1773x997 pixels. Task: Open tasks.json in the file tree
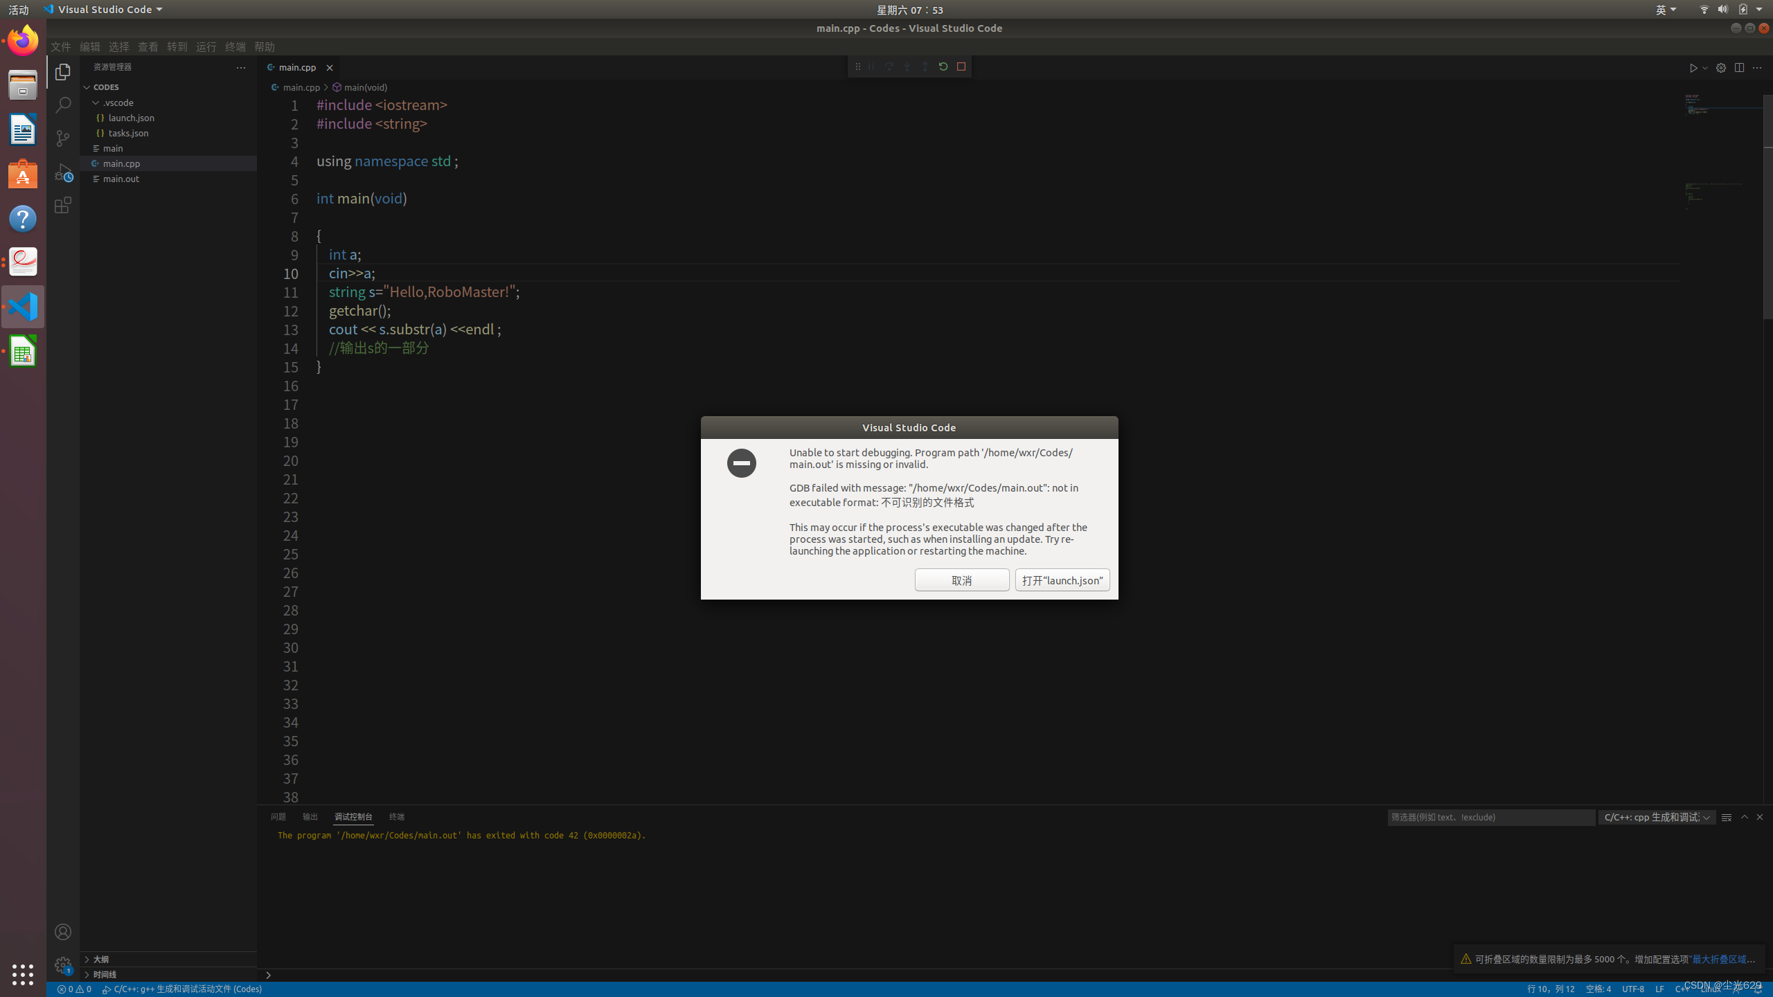169,133
